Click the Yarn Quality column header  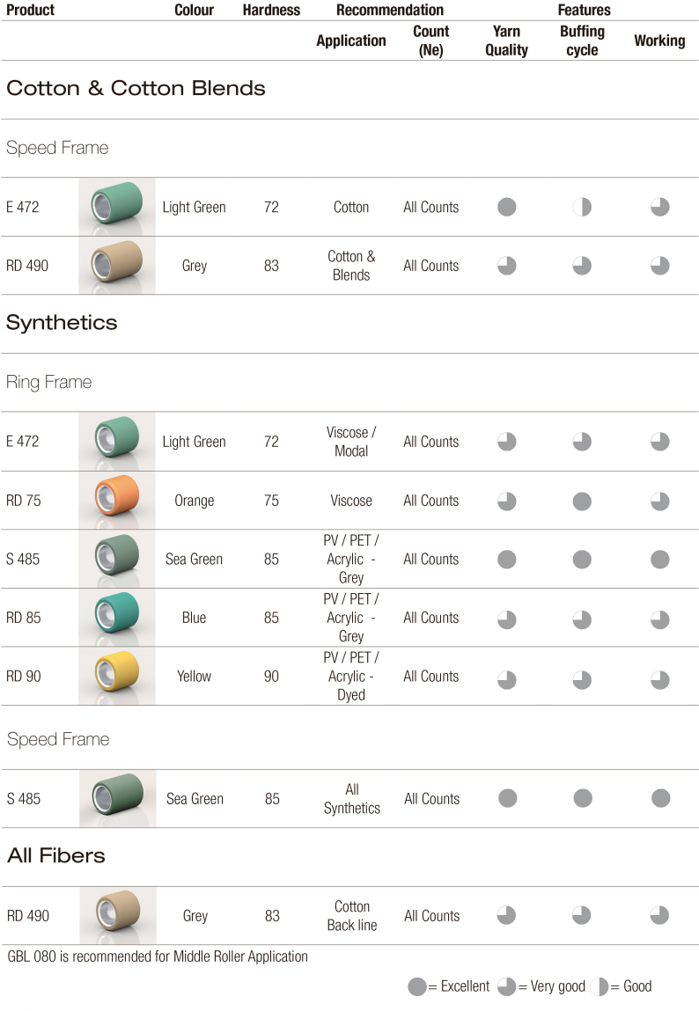point(507,40)
